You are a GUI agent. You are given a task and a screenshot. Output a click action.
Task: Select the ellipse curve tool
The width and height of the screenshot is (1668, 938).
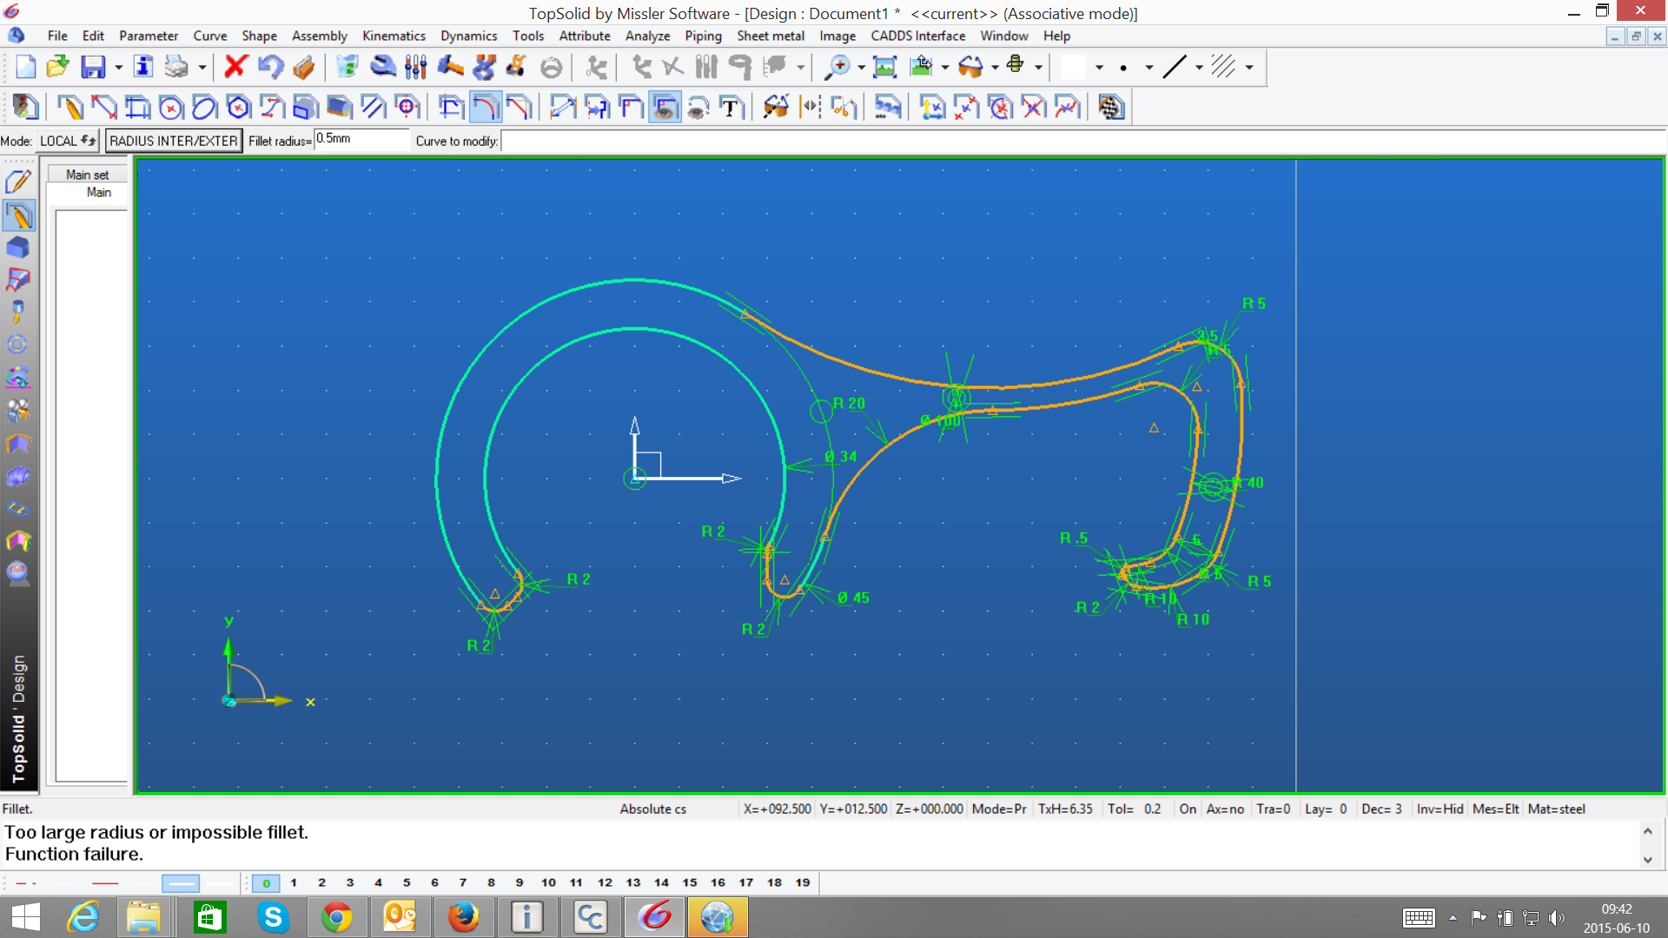(204, 108)
